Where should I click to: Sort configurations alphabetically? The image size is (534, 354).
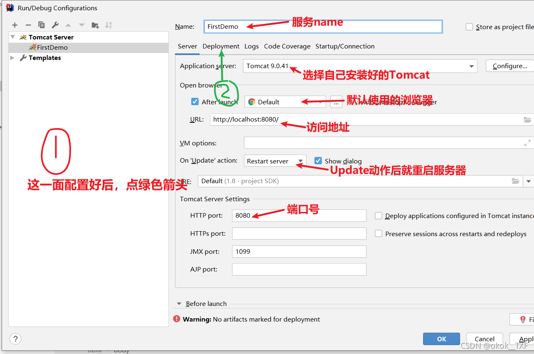click(108, 25)
